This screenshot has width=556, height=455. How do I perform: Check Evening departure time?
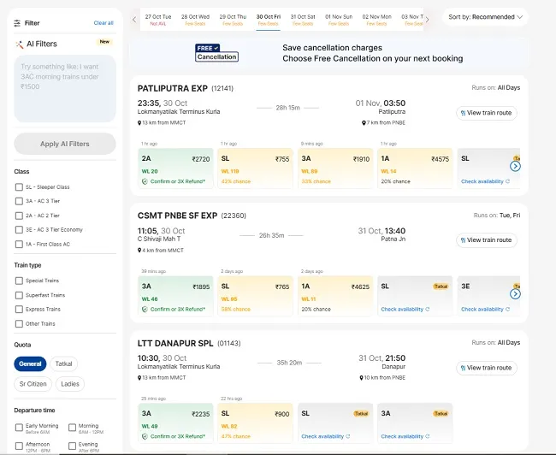(73, 446)
